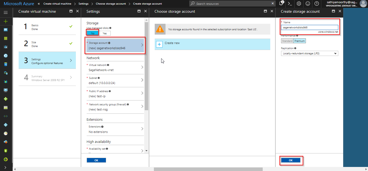Click OK in Create storage account
This screenshot has width=368, height=171.
point(291,160)
